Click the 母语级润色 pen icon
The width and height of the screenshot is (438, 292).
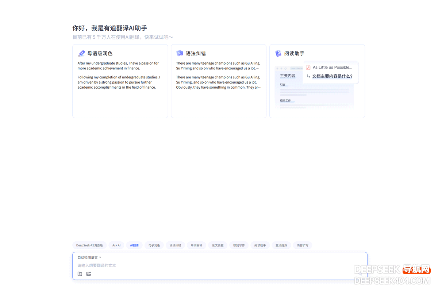pyautogui.click(x=81, y=53)
